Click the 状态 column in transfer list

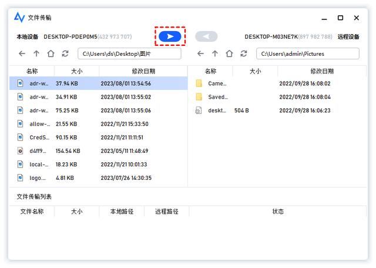(278, 212)
